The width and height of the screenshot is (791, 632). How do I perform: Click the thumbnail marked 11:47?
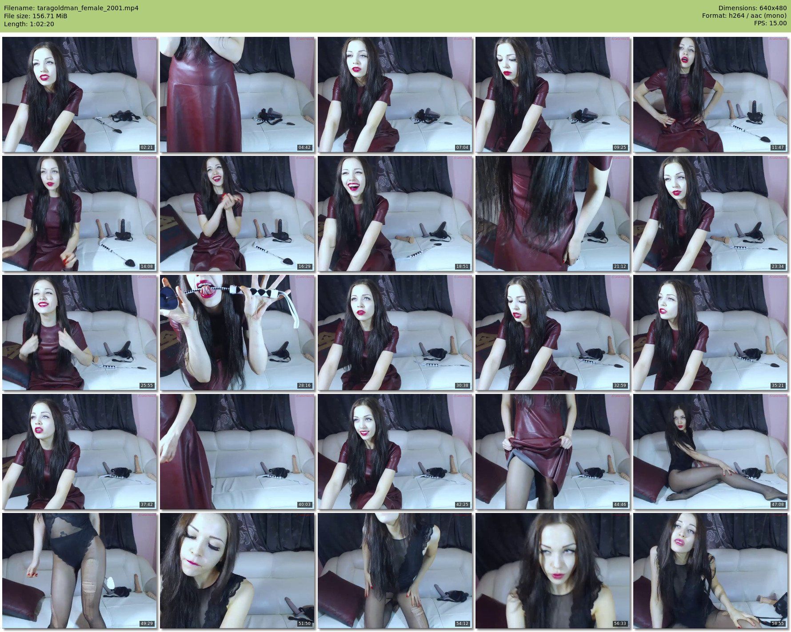tap(711, 95)
